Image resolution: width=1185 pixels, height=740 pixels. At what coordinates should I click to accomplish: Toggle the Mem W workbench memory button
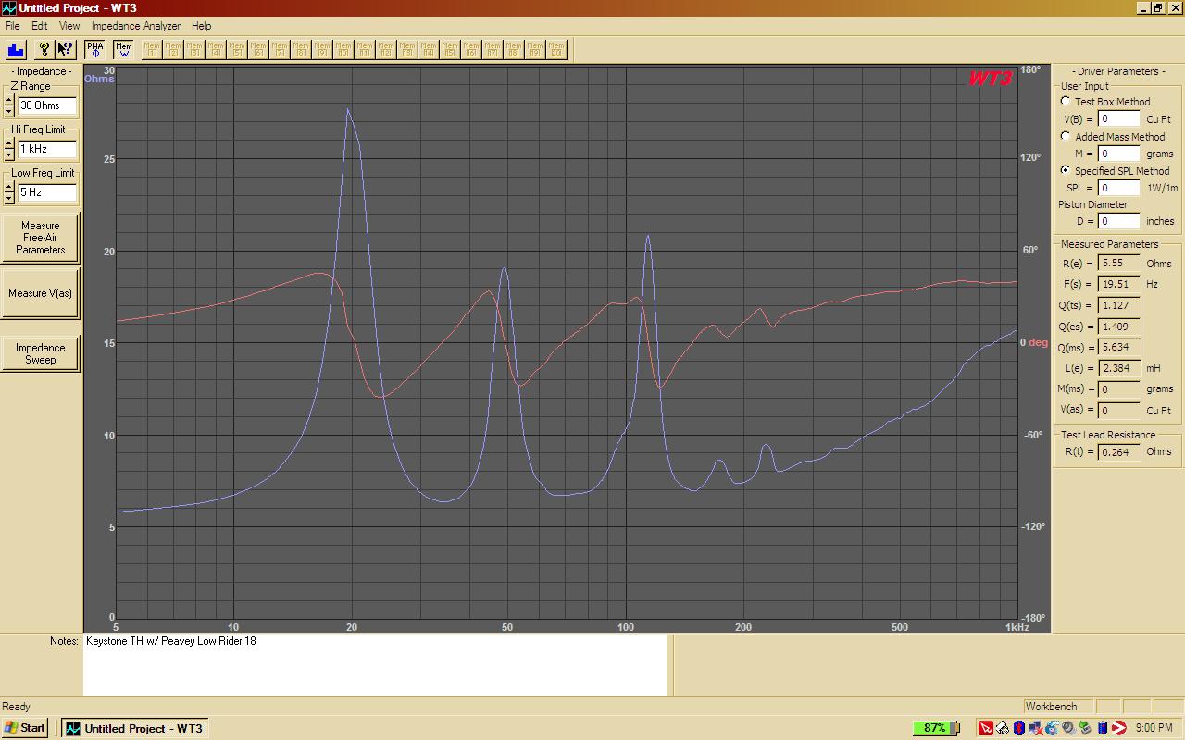pyautogui.click(x=124, y=49)
